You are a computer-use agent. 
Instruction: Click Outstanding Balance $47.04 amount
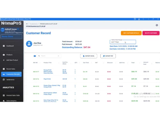(87, 47)
